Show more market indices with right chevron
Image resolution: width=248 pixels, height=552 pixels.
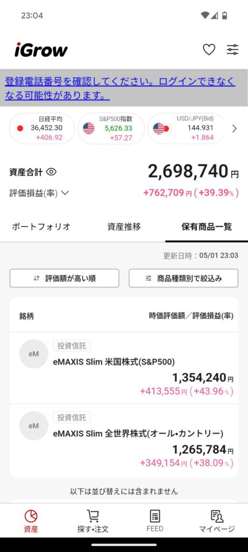(235, 129)
